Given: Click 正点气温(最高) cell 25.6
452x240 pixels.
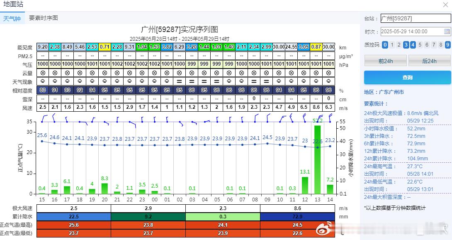Looking at the screenshot, I should pyautogui.click(x=74, y=225).
